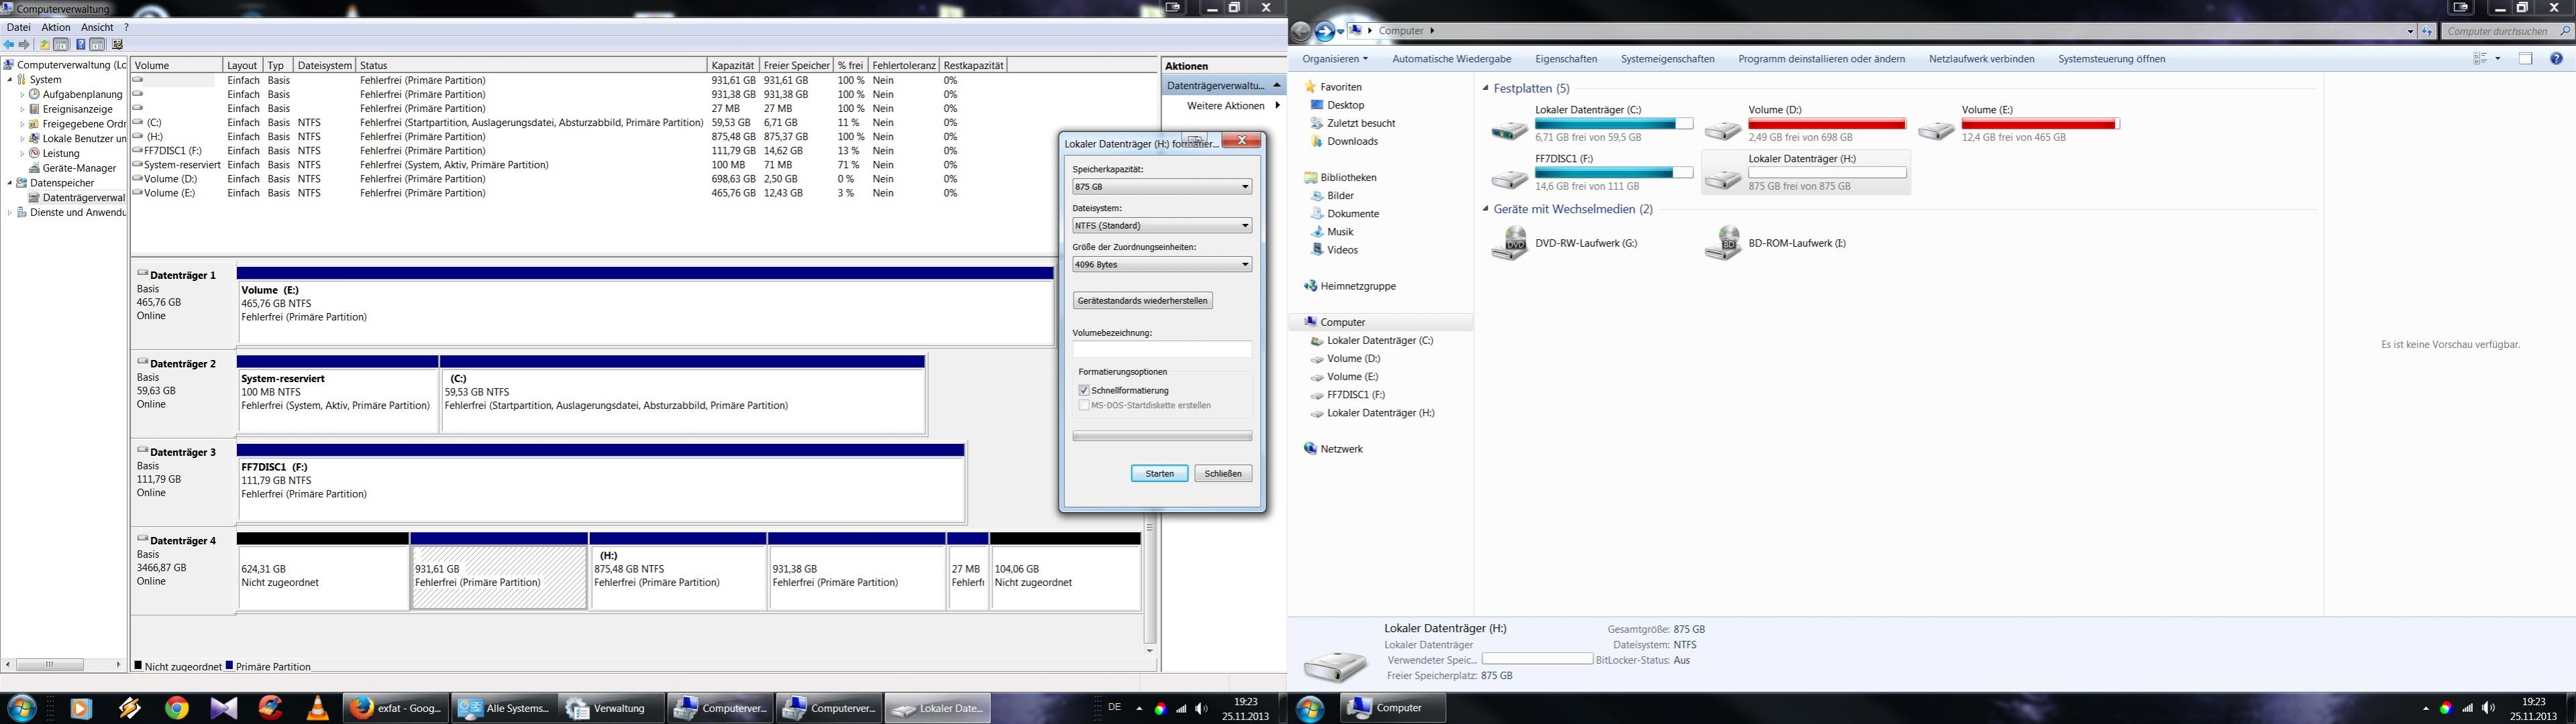This screenshot has height=724, width=2576.
Task: Open Chrome from the taskbar
Action: coord(177,708)
